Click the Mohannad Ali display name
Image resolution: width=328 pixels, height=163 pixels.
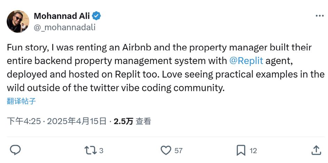62,16
